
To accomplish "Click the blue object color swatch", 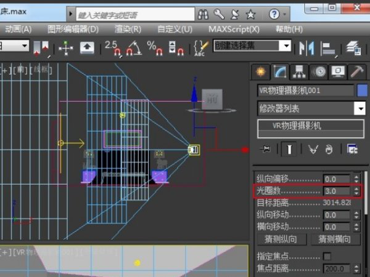I will tap(362, 90).
